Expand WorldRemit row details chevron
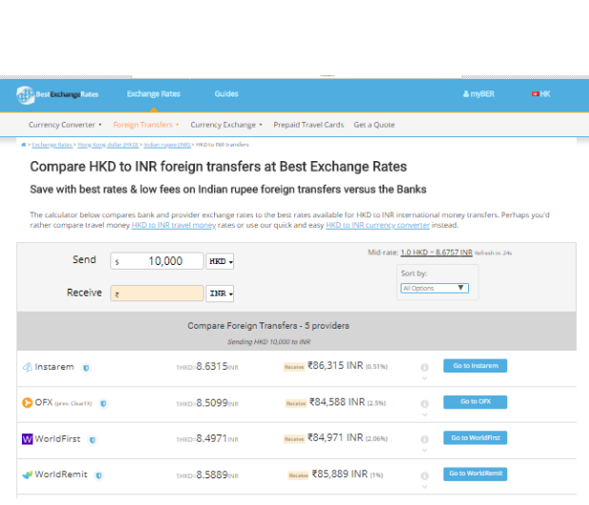Image resolution: width=589 pixels, height=505 pixels. tap(424, 487)
